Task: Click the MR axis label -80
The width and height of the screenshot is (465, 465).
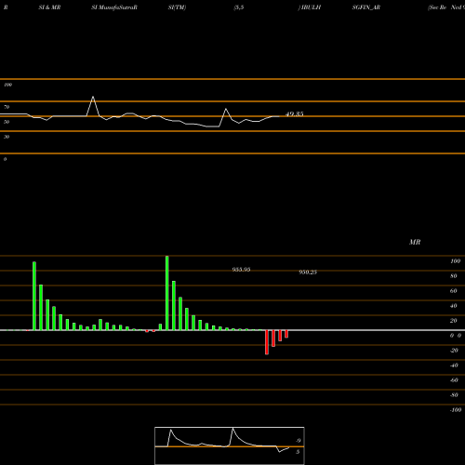Action: [454, 395]
